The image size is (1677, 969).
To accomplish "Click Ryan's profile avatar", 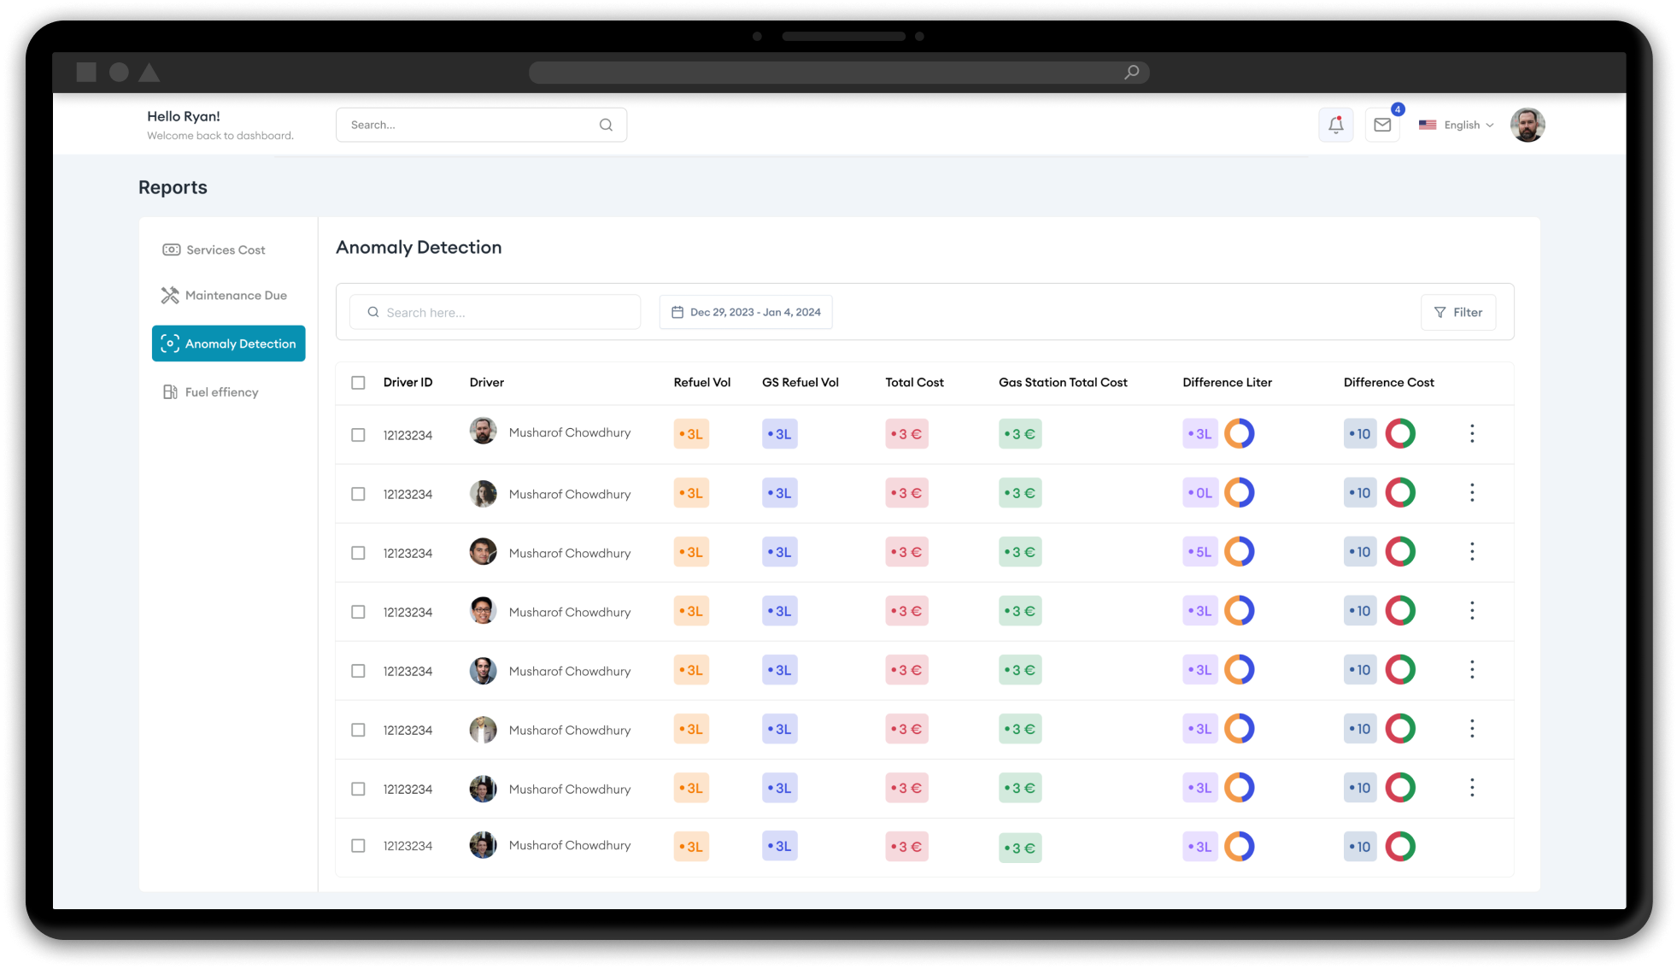I will 1527,126.
